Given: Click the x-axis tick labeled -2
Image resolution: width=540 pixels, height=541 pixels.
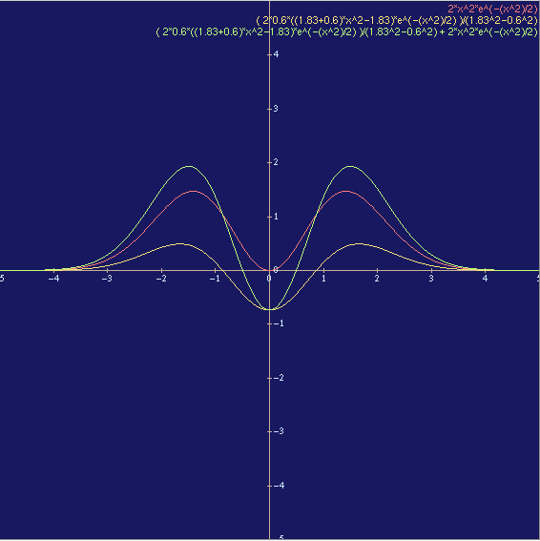Looking at the screenshot, I should pos(161,279).
